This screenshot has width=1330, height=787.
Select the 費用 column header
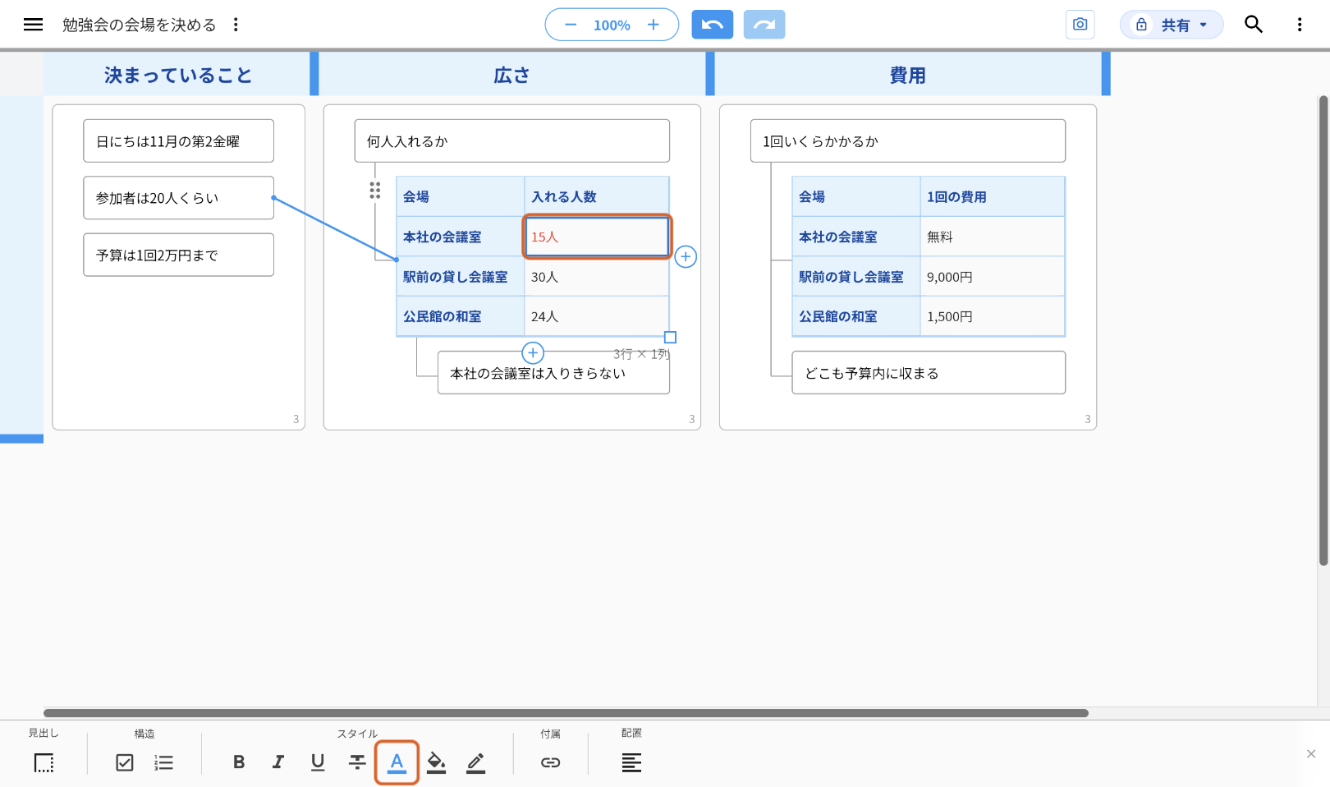908,75
